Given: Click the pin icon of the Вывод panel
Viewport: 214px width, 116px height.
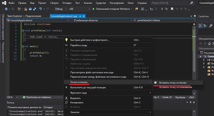Looking at the screenshot, I should click(x=191, y=102).
